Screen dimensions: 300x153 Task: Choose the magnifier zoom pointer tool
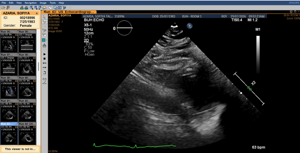pos(44,30)
